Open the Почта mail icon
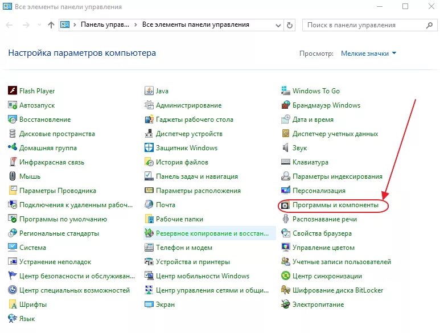440x333 pixels. [149, 205]
